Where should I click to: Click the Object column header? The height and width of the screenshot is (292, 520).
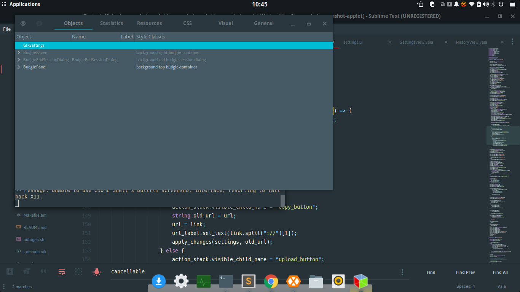tap(43, 37)
